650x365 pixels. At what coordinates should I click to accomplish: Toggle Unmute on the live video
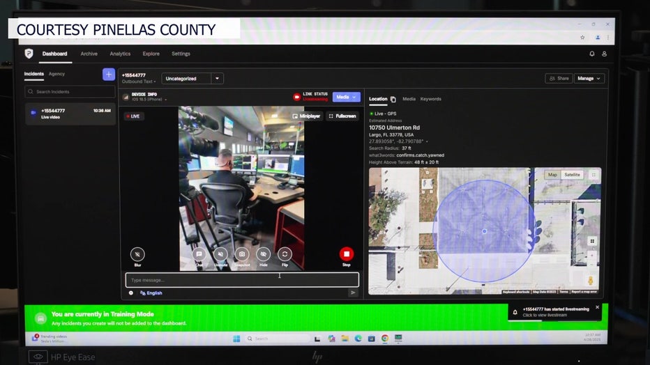tap(220, 254)
